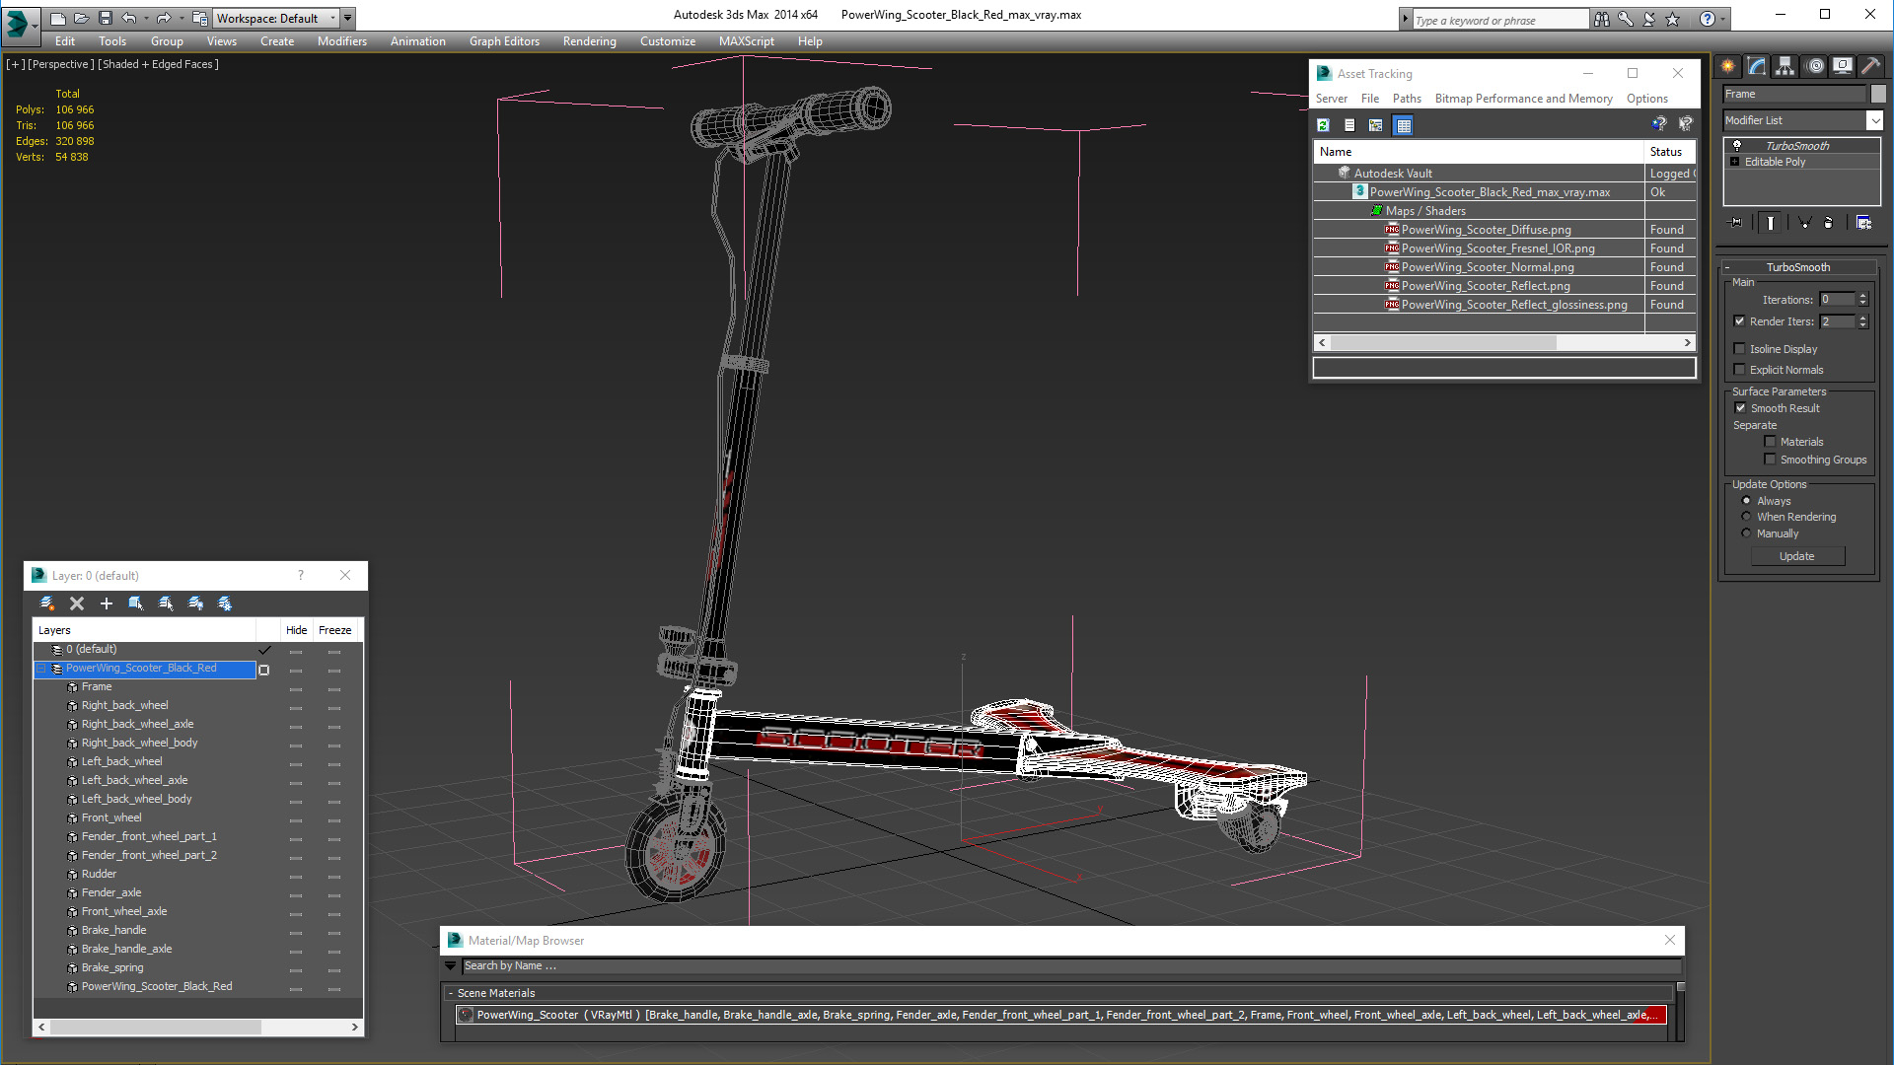The height and width of the screenshot is (1065, 1894).
Task: Click Freeze/Unfreeze All Layers icon
Action: (225, 603)
